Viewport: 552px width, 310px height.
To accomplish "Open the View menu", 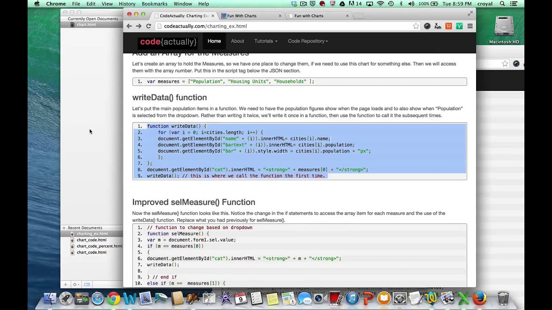I will point(107,4).
